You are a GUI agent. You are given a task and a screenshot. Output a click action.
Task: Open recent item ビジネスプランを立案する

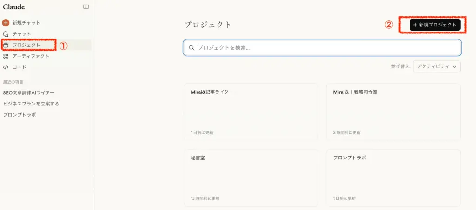pyautogui.click(x=31, y=104)
